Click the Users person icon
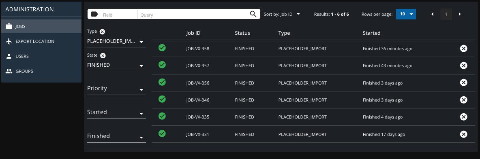Image resolution: width=480 pixels, height=159 pixels. click(9, 56)
